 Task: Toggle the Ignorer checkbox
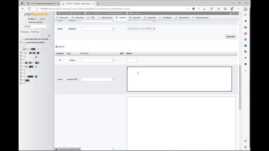(57, 47)
